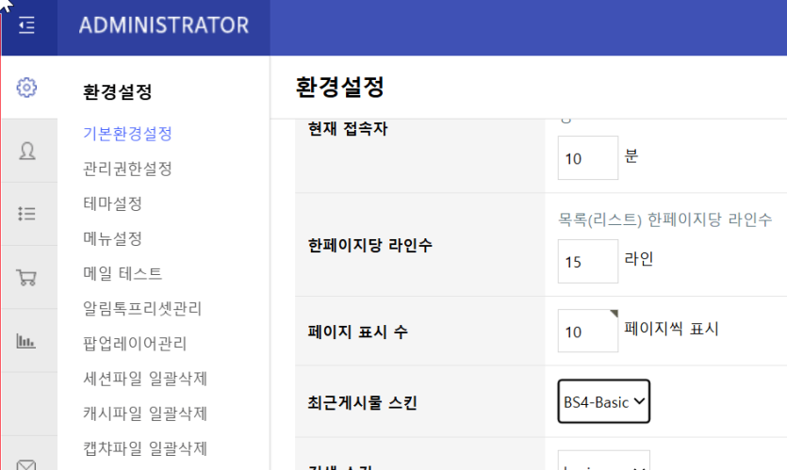
Task: Open the member management person icon
Action: (x=27, y=151)
